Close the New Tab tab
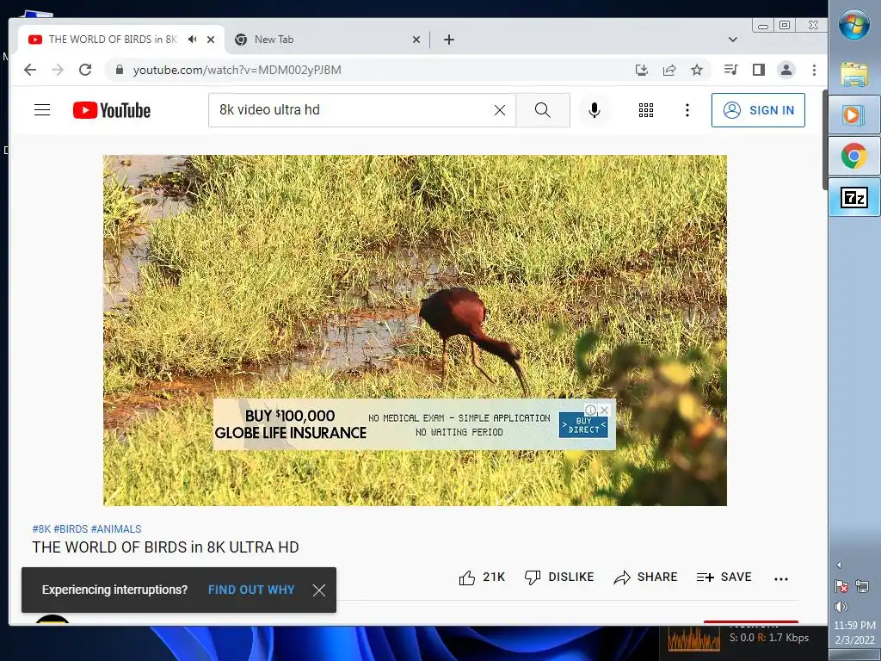Screen dimensions: 881x661 (x=416, y=40)
